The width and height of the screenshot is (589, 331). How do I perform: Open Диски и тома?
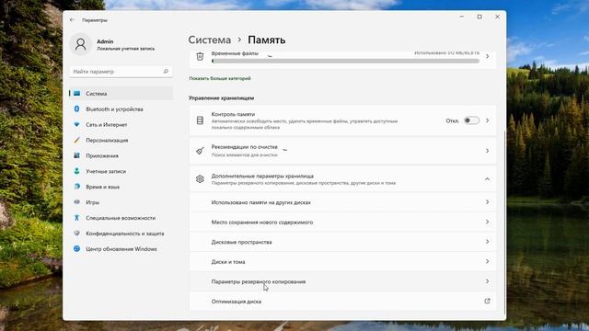pos(342,261)
